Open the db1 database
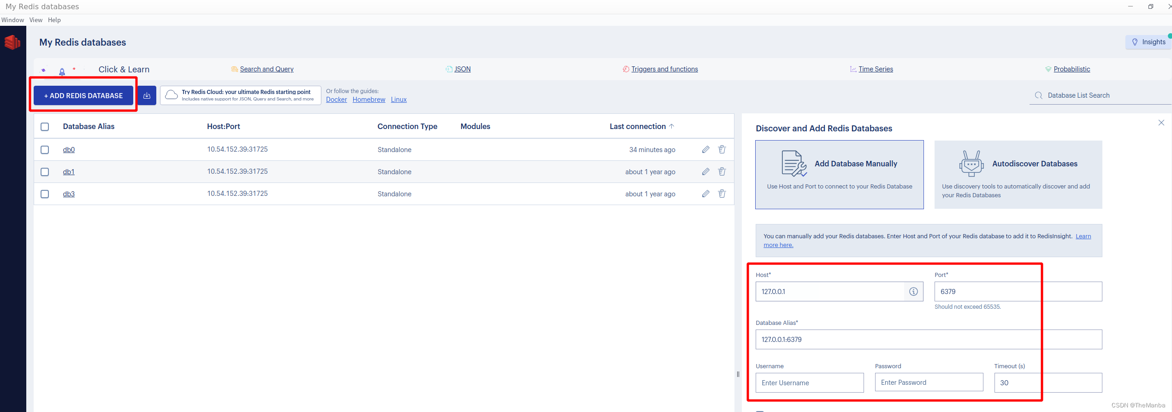The image size is (1172, 412). [69, 172]
